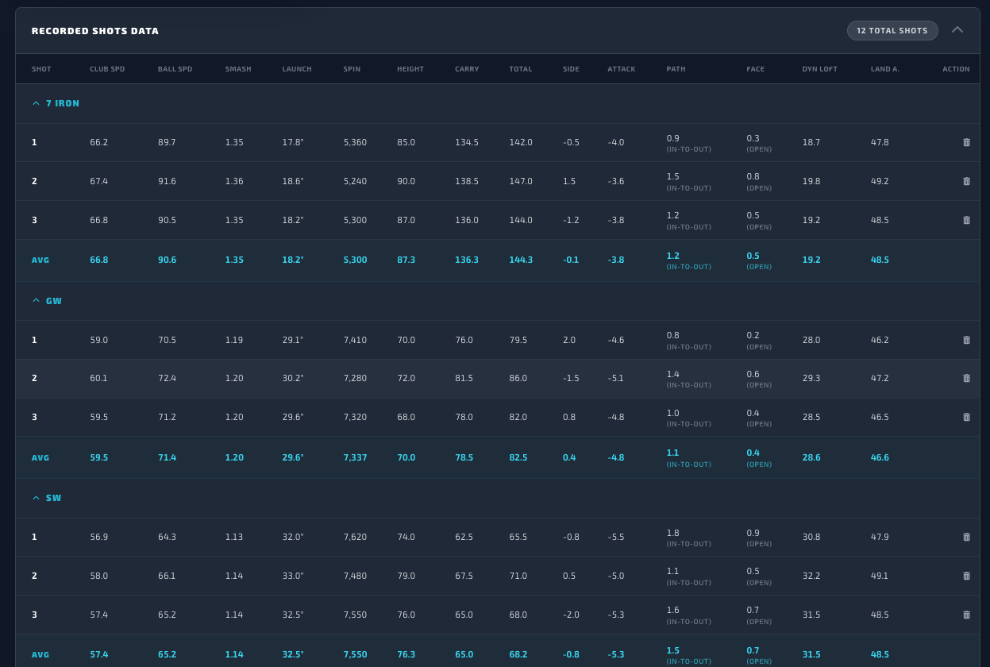Click the FACE column header
This screenshot has height=667, width=990.
pos(755,69)
